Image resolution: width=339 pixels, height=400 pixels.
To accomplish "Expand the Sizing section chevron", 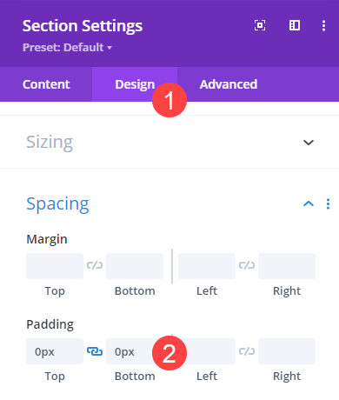I will pos(309,143).
